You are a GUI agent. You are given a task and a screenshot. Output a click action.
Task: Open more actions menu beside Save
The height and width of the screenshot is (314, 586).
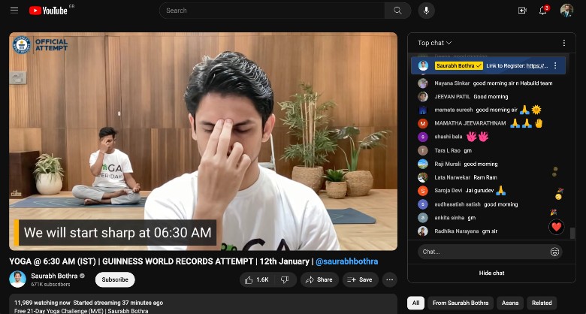point(389,279)
